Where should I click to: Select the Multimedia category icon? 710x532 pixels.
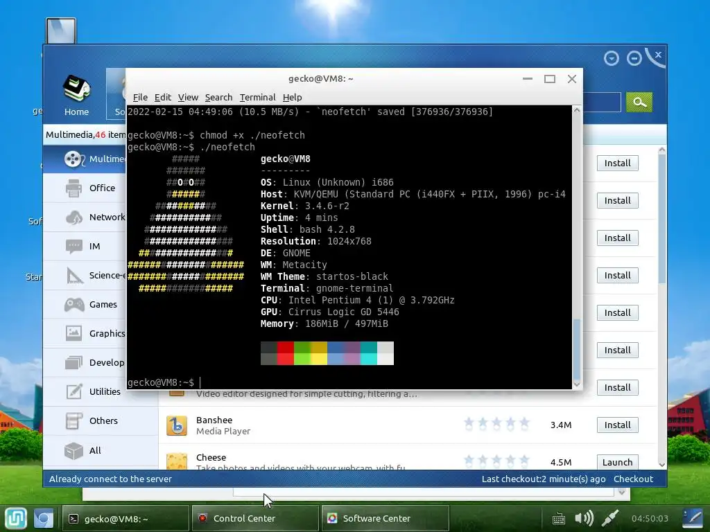click(73, 159)
